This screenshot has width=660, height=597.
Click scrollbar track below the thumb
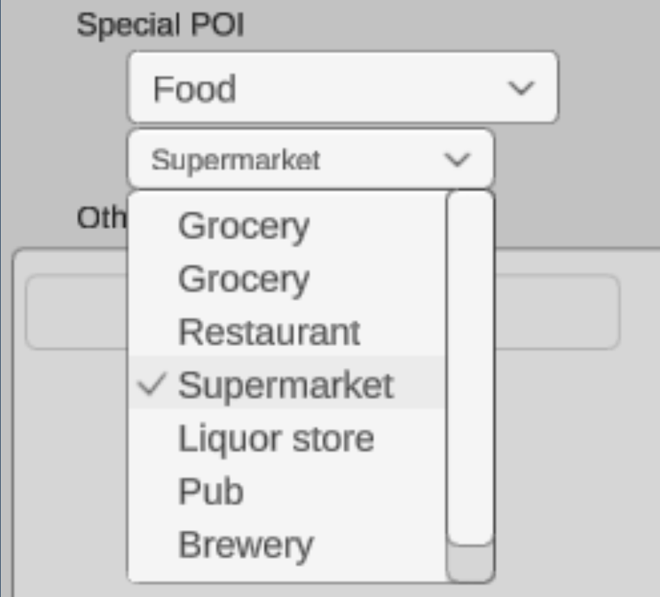[x=471, y=564]
